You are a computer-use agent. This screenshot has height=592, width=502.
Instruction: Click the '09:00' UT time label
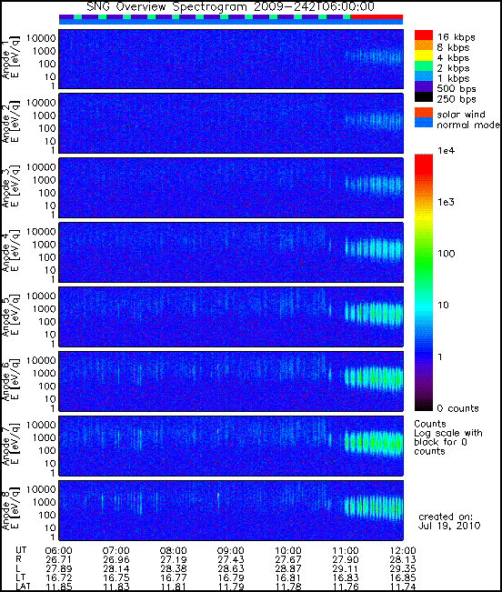pyautogui.click(x=231, y=551)
